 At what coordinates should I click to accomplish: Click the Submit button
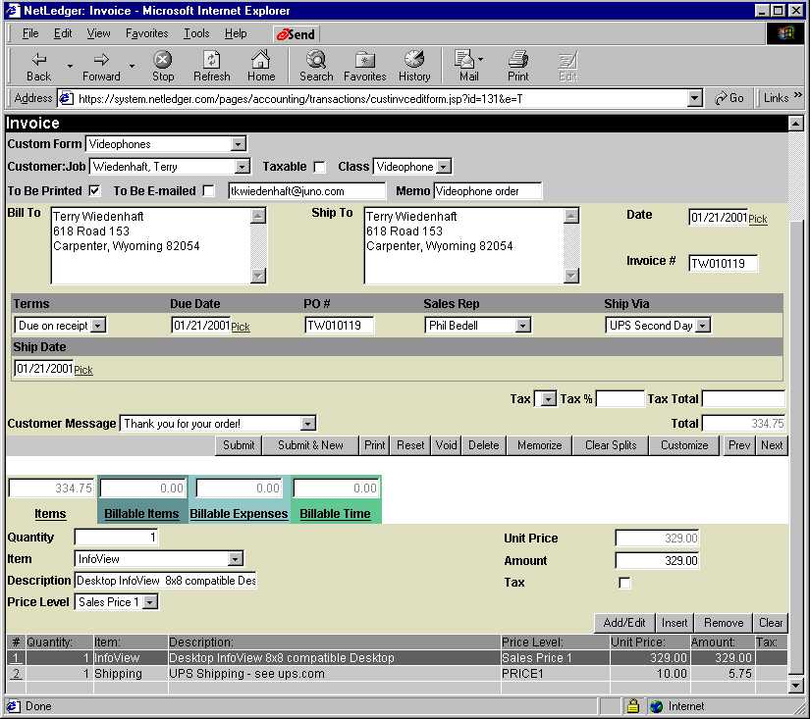(239, 445)
